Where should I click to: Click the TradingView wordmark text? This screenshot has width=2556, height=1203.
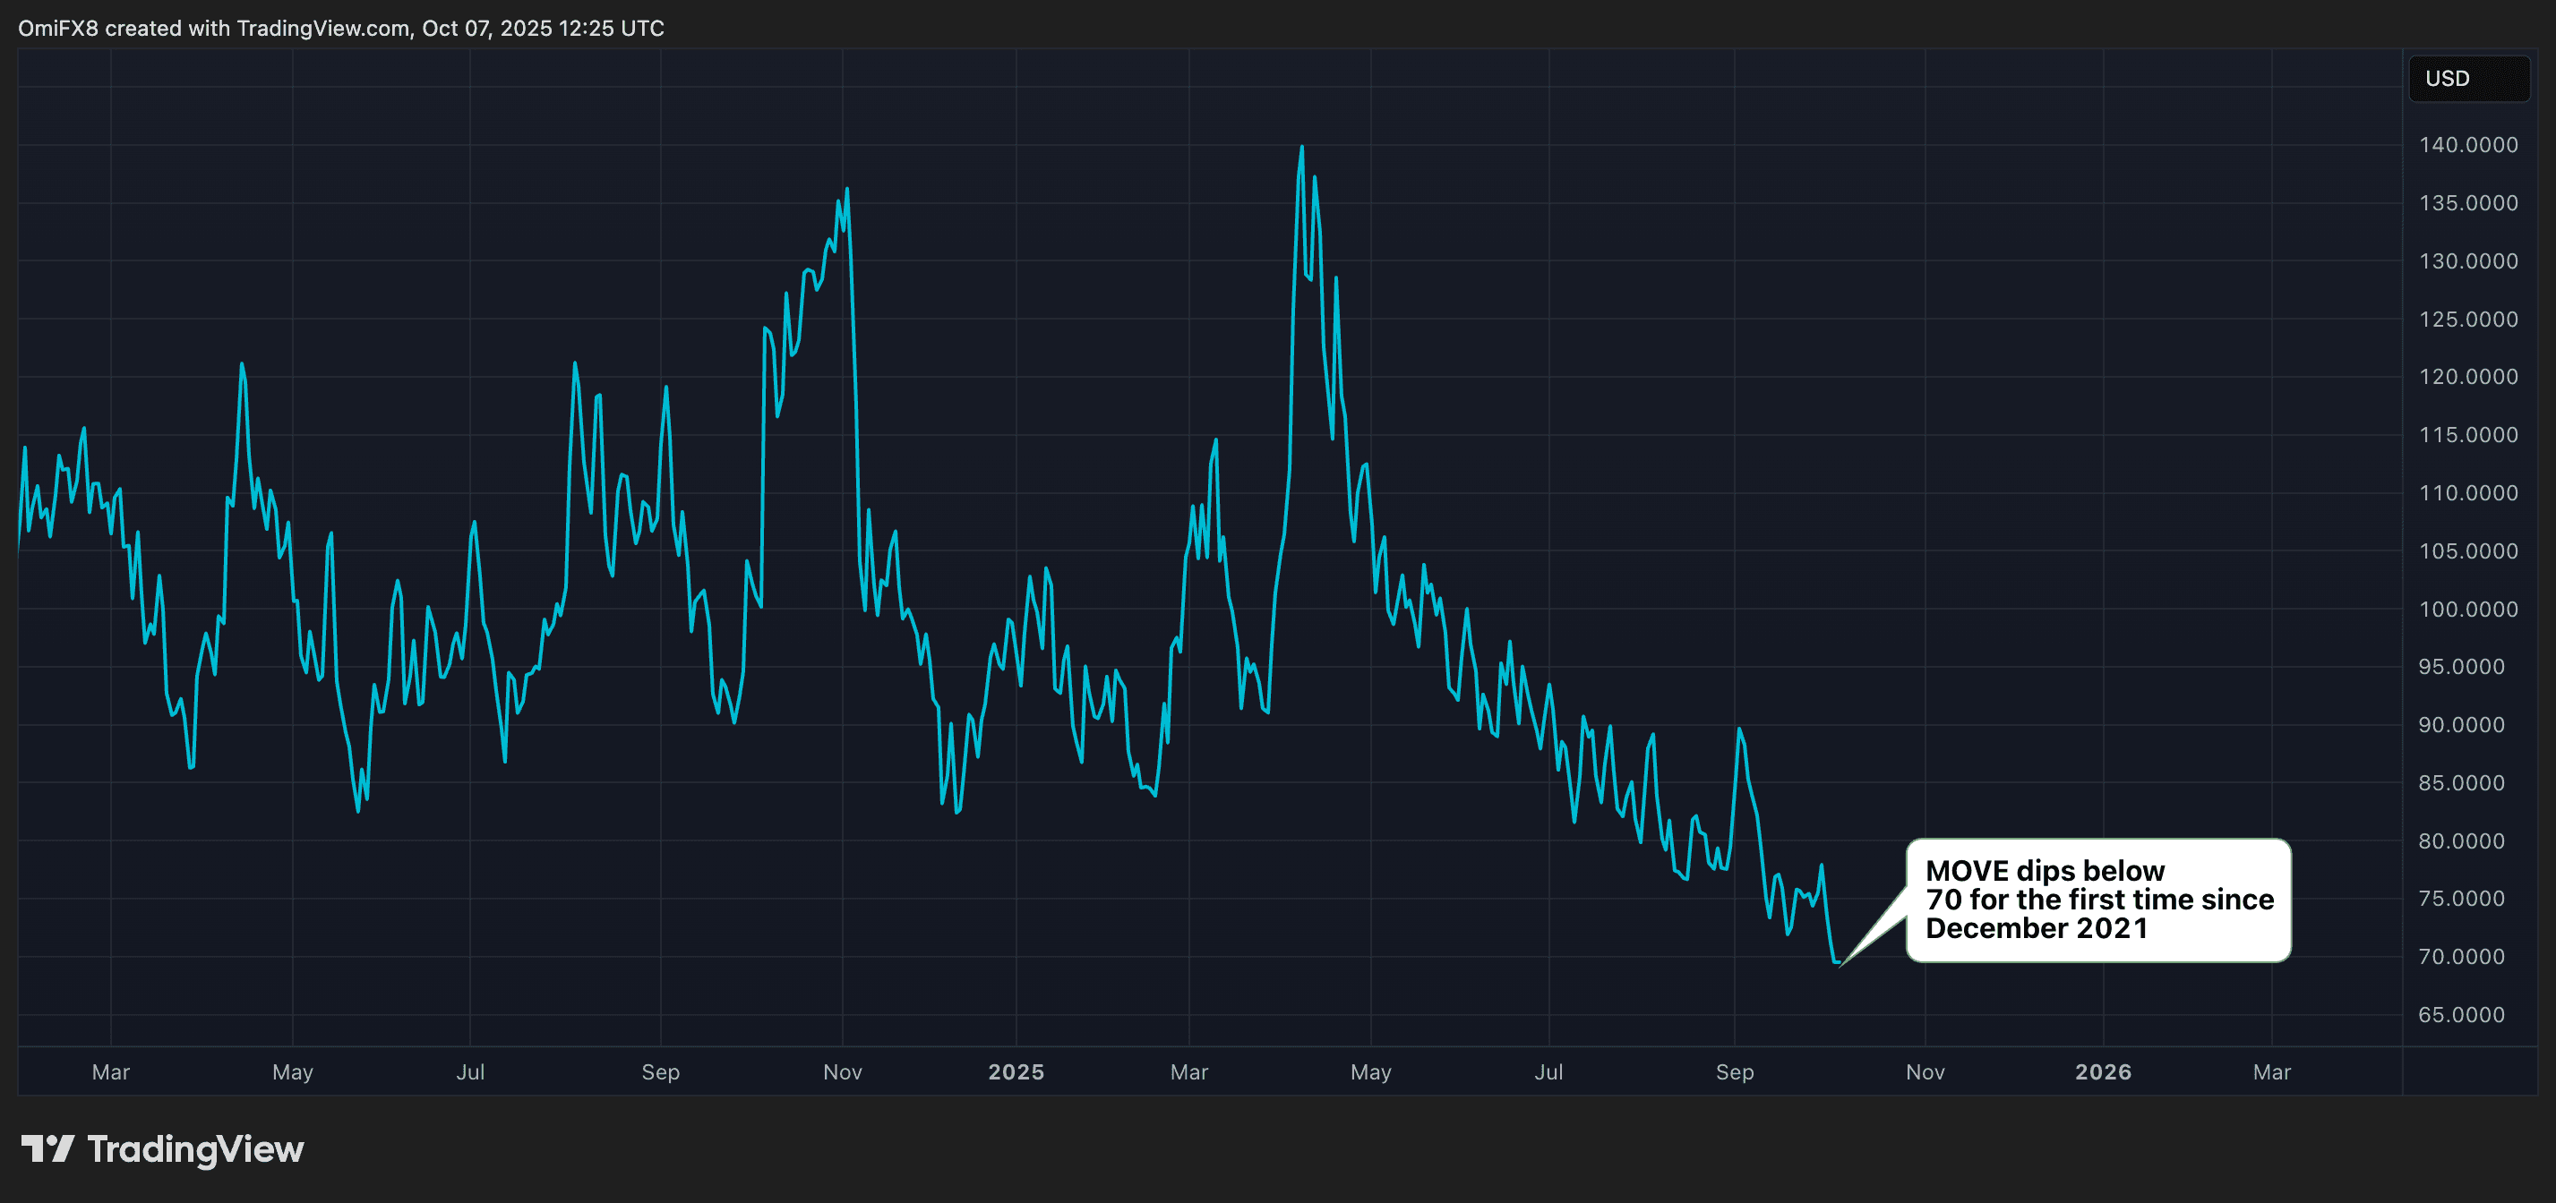click(195, 1148)
